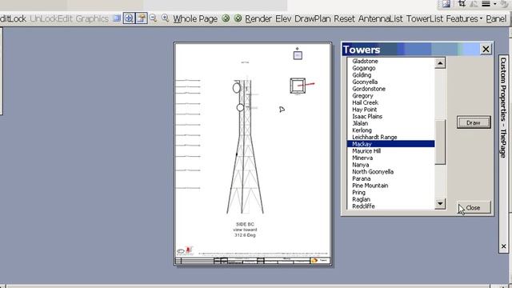Click the pan/move view icon in toolbar

tap(129, 18)
